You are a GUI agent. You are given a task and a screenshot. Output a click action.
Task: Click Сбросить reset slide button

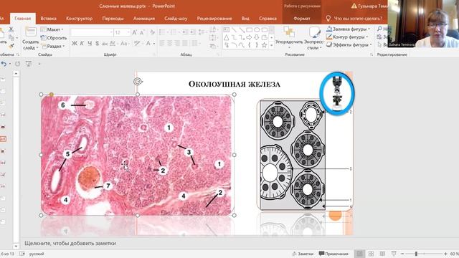click(x=54, y=38)
